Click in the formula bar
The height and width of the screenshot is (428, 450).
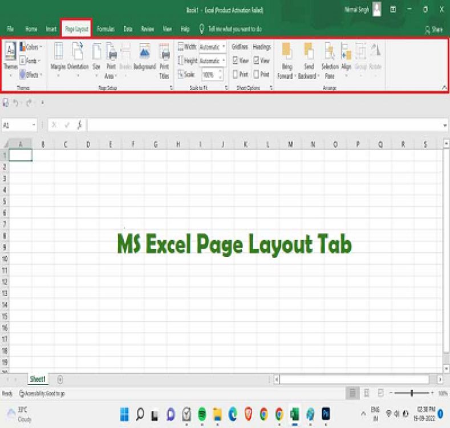(264, 125)
